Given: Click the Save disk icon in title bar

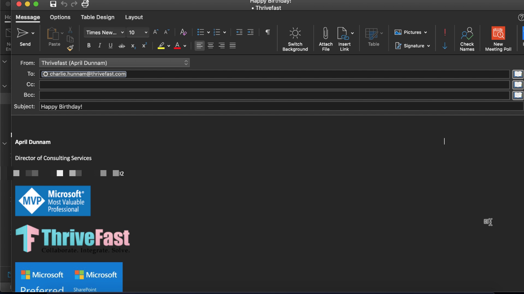Looking at the screenshot, I should click(x=53, y=4).
